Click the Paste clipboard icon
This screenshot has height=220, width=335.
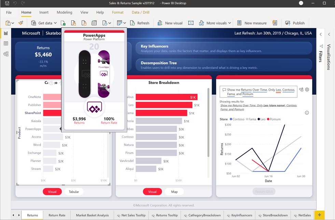pos(8,23)
